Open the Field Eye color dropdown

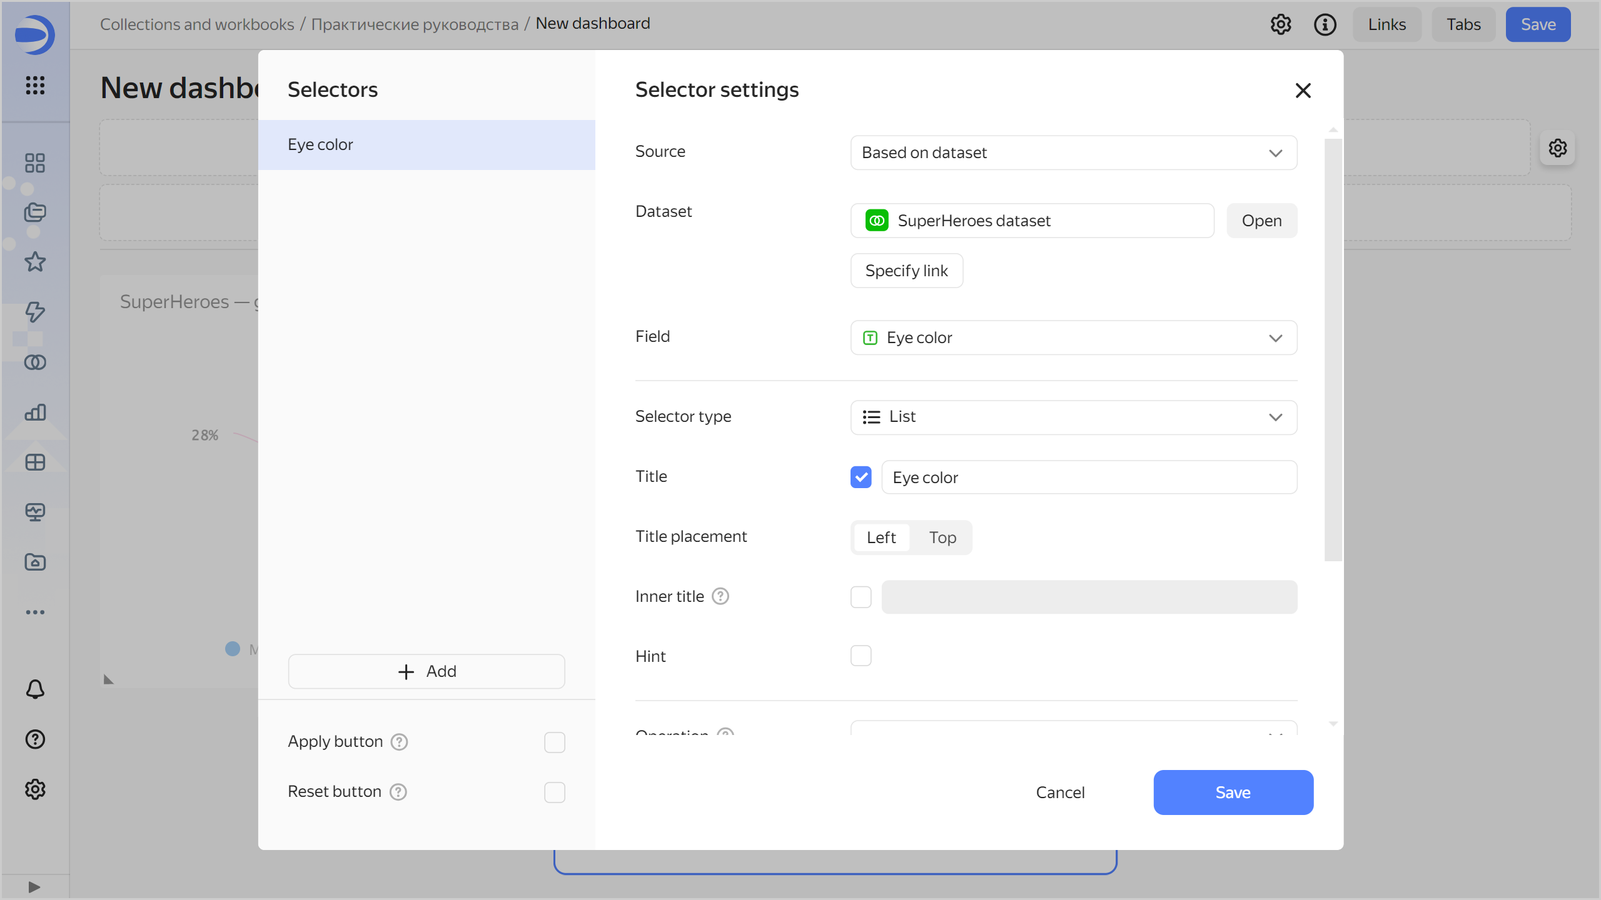pos(1073,338)
